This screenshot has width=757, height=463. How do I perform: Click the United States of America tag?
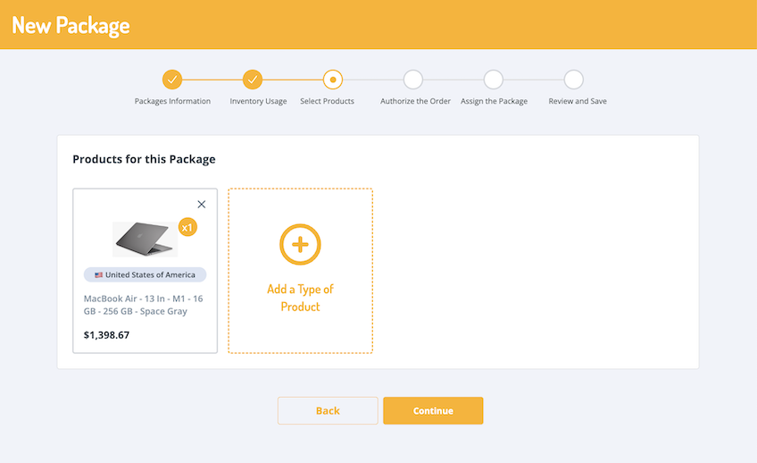tap(146, 275)
